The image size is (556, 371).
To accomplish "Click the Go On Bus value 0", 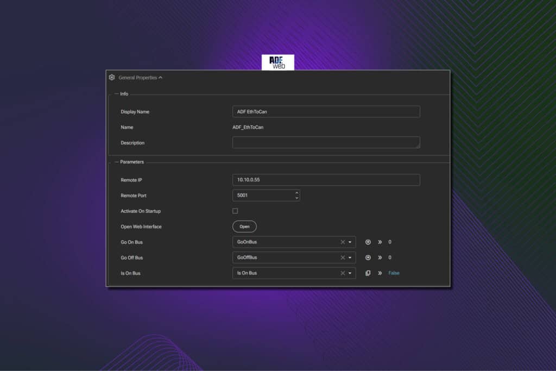I will coord(390,242).
